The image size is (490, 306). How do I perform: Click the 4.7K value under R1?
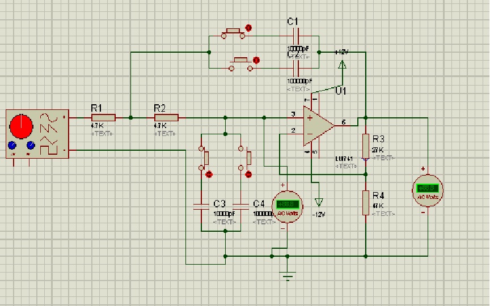[97, 126]
